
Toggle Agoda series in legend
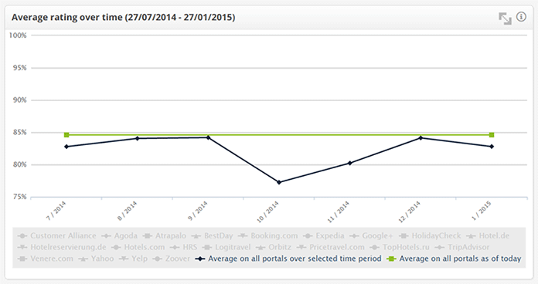[119, 235]
